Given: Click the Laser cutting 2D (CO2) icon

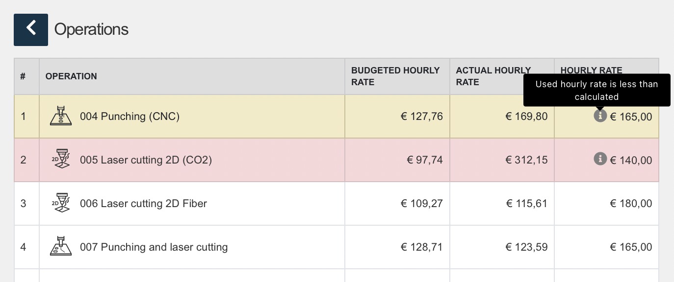Looking at the screenshot, I should tap(61, 160).
